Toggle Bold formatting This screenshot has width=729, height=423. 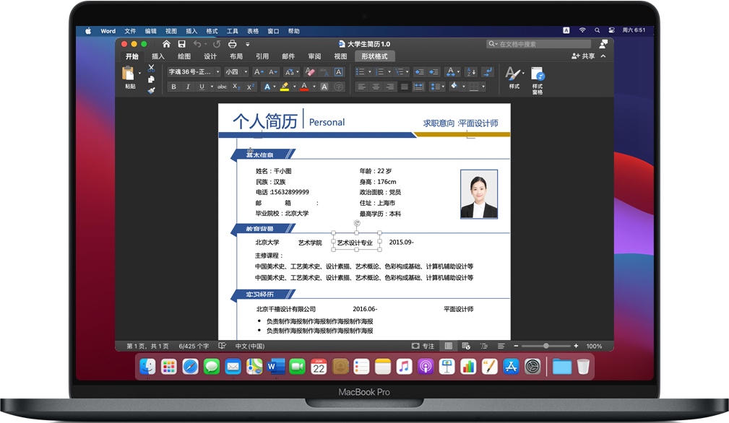click(x=173, y=87)
